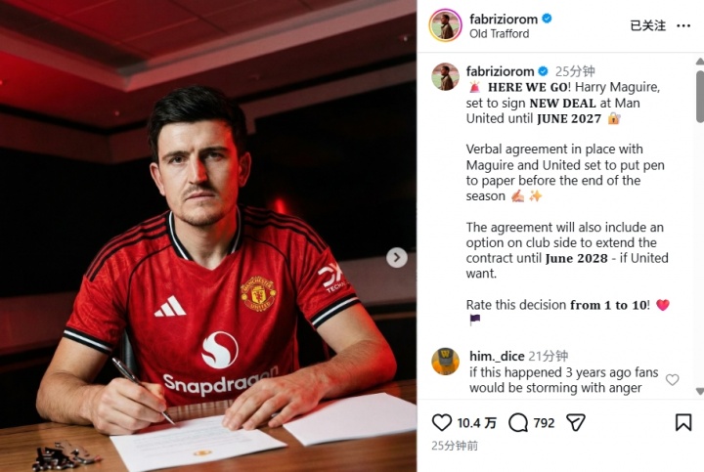
Task: Like him._dice's comment heart
Action: click(672, 379)
